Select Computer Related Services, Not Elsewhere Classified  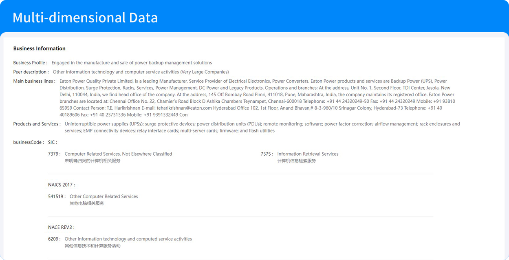(118, 154)
